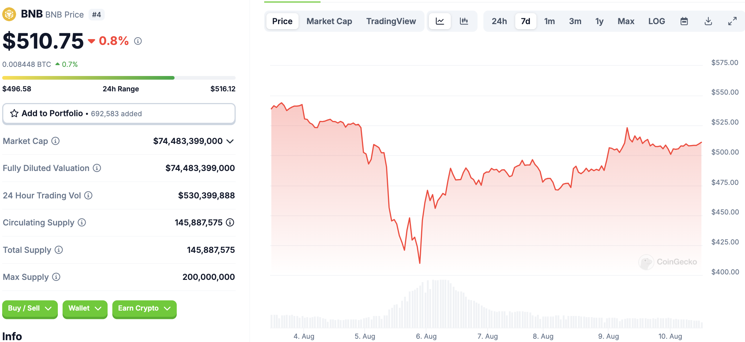Open the calendar date range picker
The width and height of the screenshot is (745, 342).
pos(684,21)
